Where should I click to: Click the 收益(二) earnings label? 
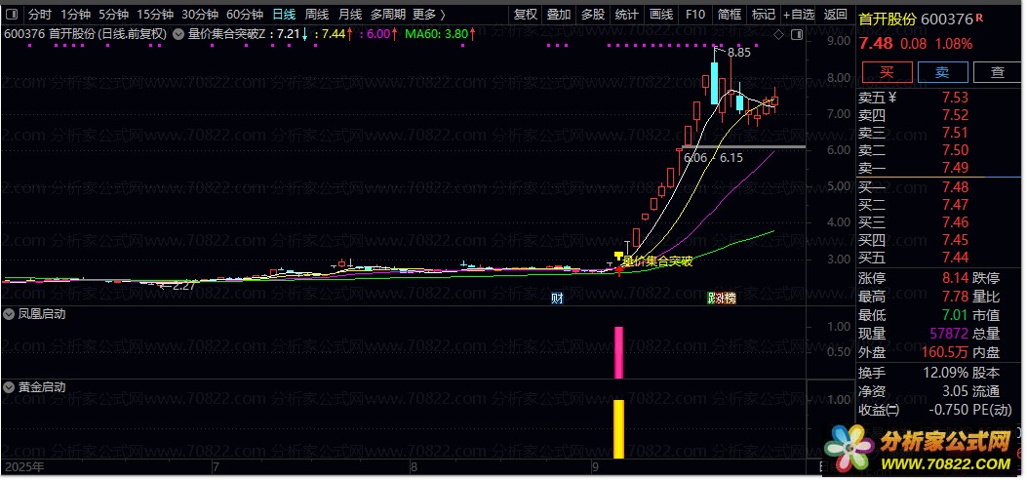[x=879, y=410]
